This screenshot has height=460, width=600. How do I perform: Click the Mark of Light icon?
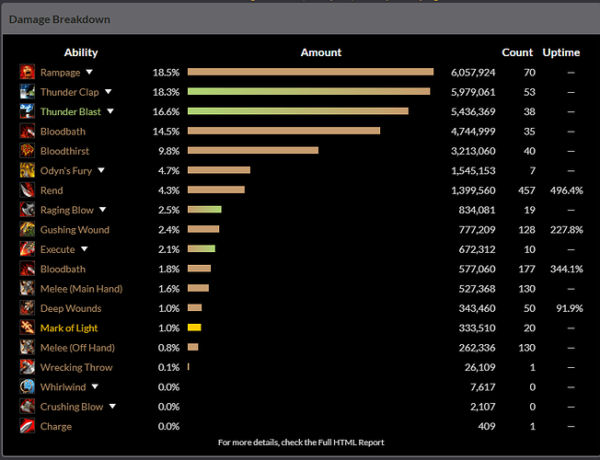coord(28,328)
